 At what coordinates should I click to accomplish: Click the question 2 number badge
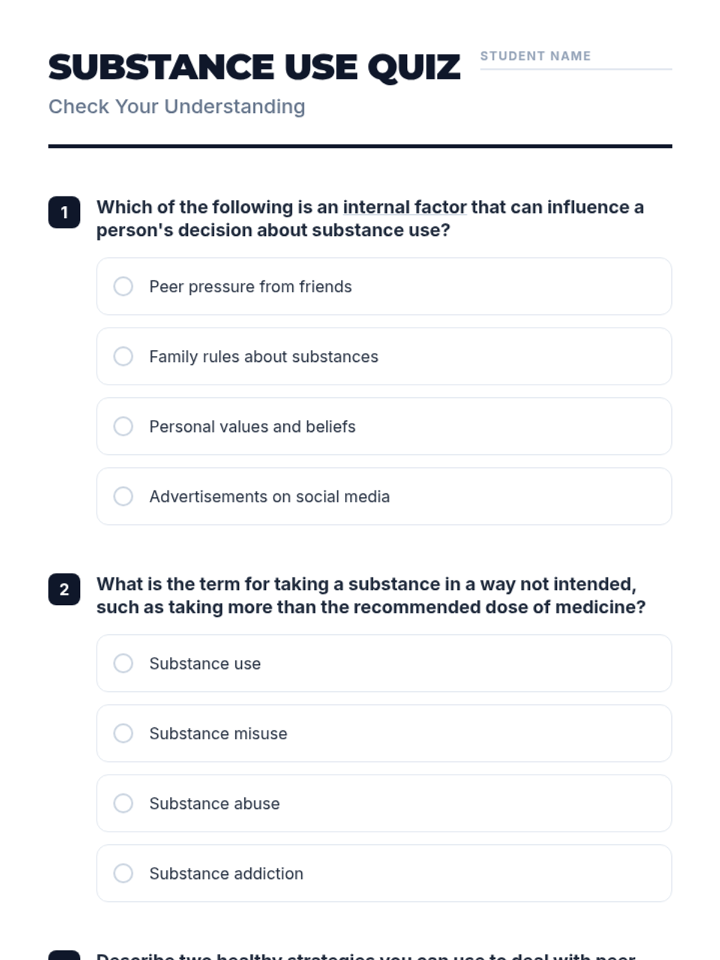[64, 589]
